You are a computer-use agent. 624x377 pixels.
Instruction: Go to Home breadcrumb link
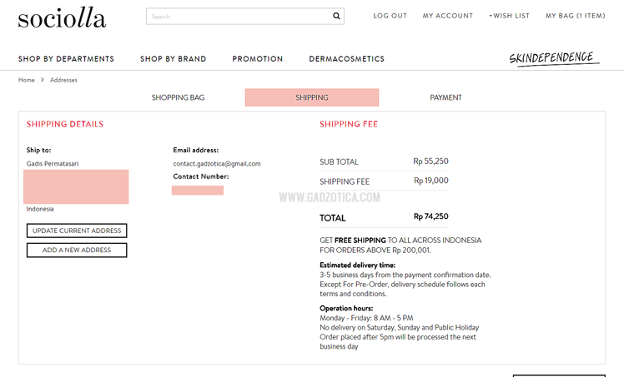tap(27, 80)
